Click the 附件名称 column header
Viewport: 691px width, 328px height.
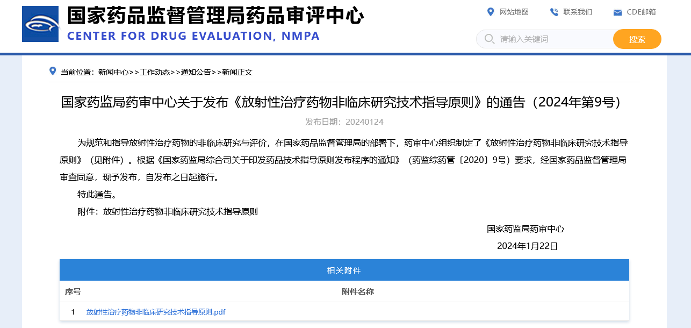click(358, 291)
